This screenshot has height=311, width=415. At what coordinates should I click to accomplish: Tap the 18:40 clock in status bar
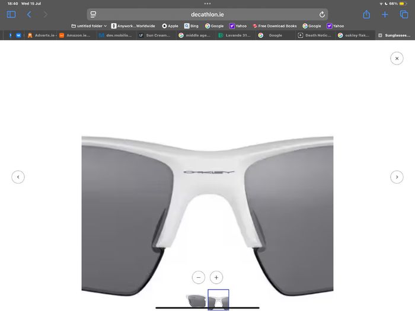[x=12, y=4]
